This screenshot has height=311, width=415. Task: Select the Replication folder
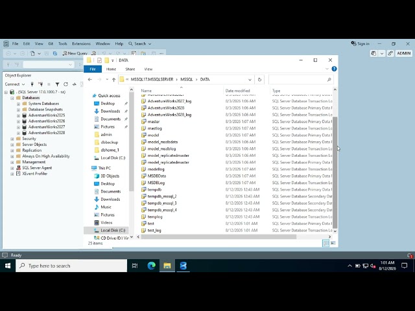click(32, 150)
